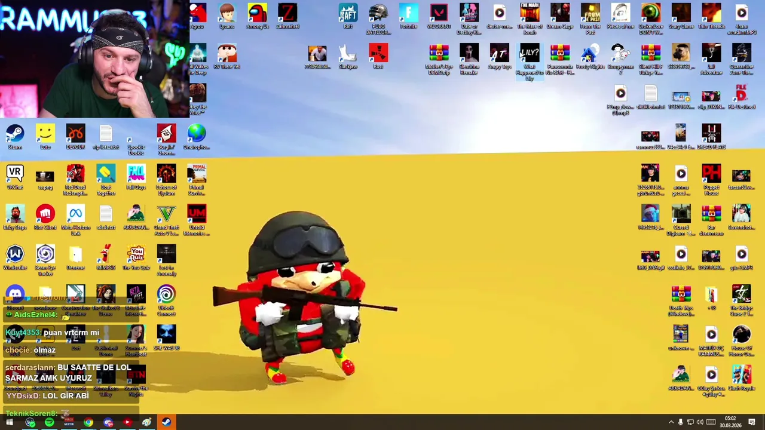
Task: Open the Lycans game shortcut
Action: click(227, 16)
